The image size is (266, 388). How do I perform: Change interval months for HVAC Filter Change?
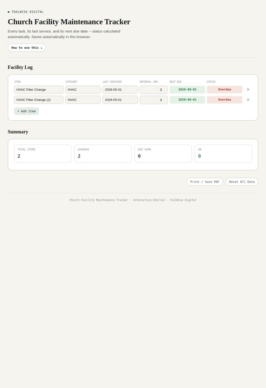[154, 89]
